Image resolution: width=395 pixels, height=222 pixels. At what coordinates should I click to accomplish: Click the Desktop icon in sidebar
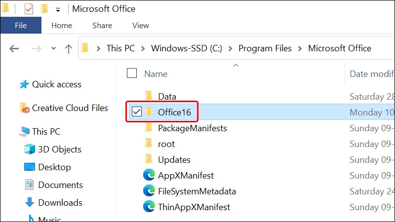coord(30,167)
